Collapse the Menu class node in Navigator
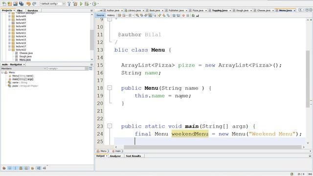 pyautogui.click(x=2, y=73)
